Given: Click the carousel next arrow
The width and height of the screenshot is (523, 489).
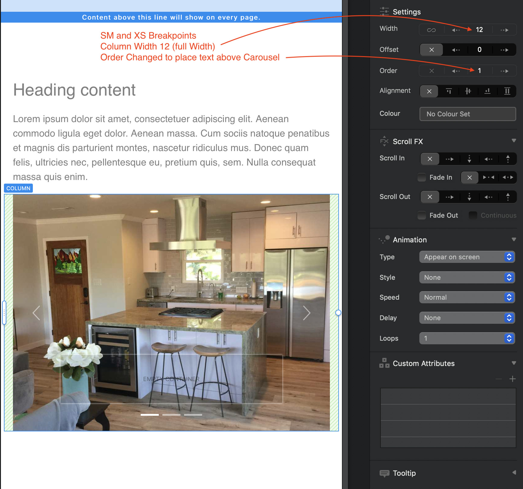Looking at the screenshot, I should click(307, 313).
